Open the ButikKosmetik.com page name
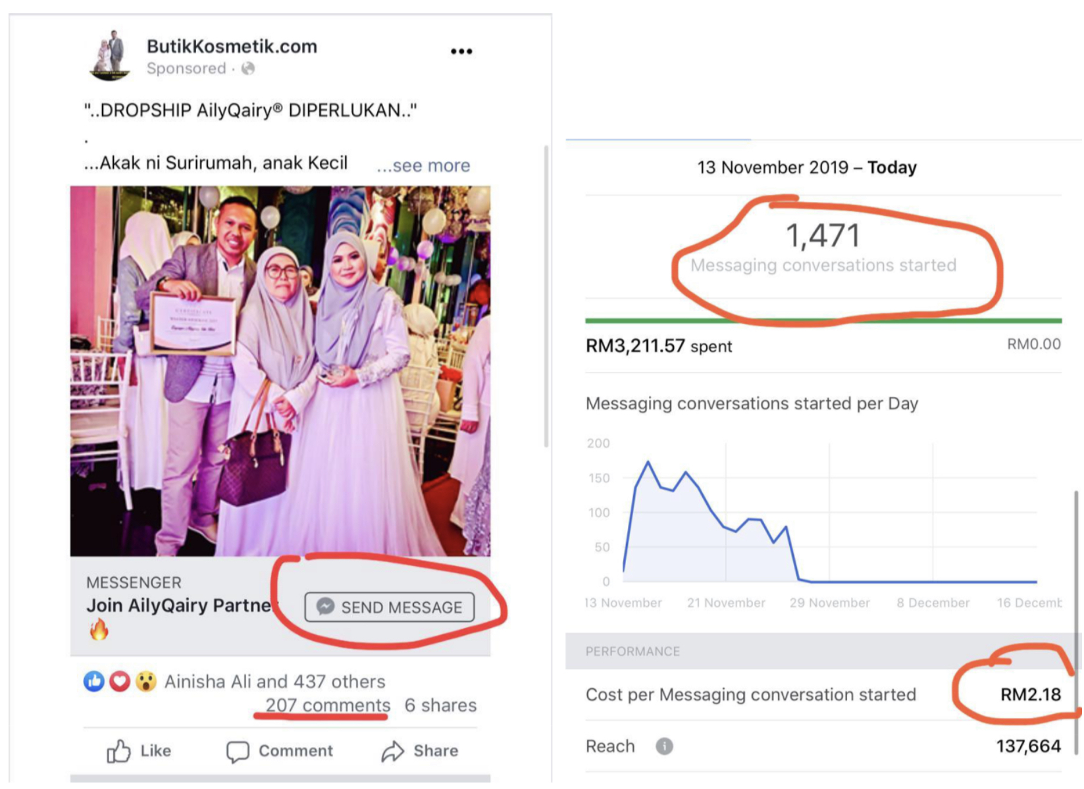 point(232,46)
